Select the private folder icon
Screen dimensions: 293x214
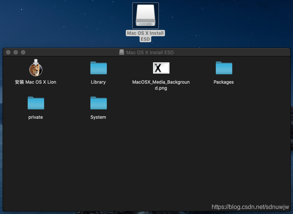tap(36, 103)
